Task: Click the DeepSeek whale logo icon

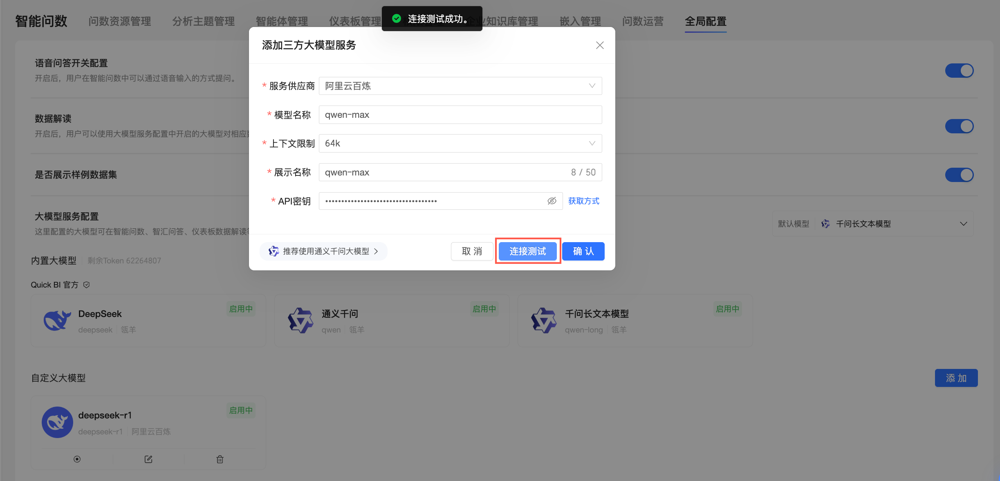Action: (x=57, y=321)
